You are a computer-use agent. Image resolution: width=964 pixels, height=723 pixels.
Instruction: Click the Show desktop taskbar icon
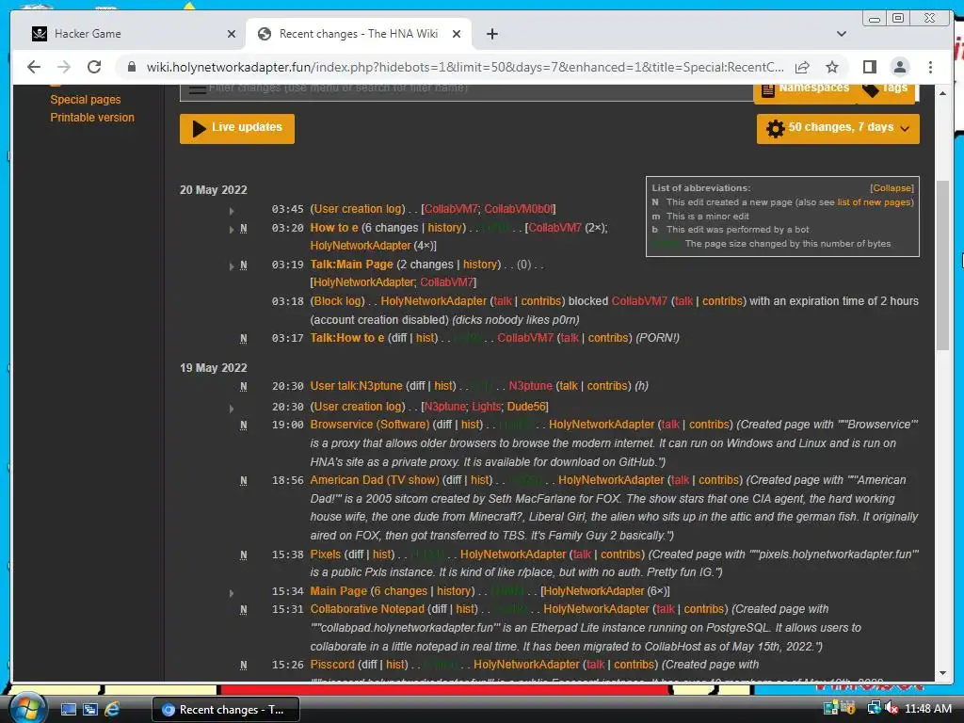pos(68,710)
